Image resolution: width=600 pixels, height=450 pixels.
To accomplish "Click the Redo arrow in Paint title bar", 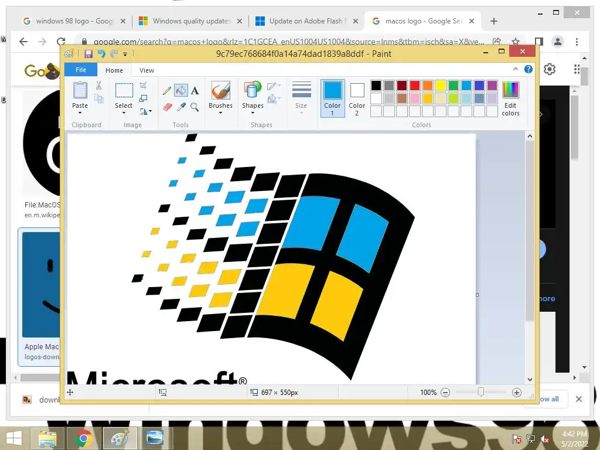I will [x=114, y=54].
